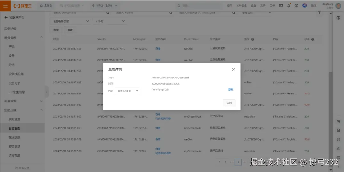
Task: Open the region selector 华东2 (上海)
Action: click(105, 6)
